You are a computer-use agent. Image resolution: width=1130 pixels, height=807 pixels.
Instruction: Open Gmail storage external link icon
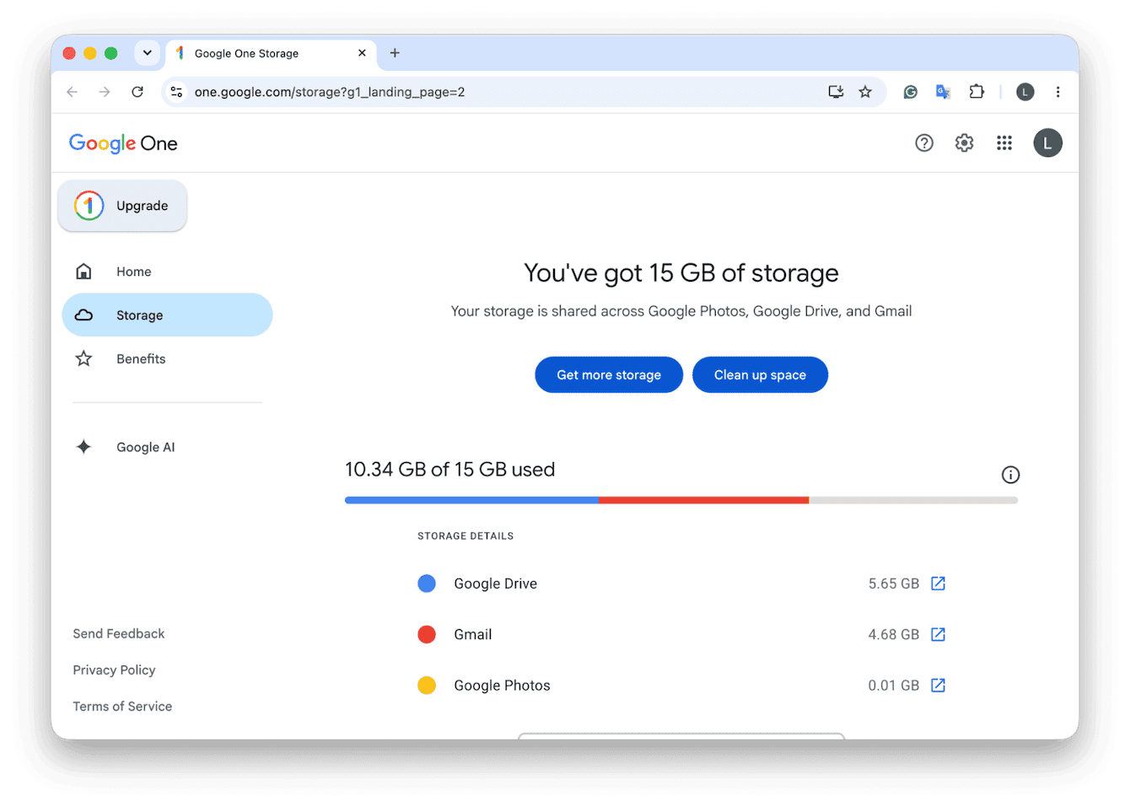(938, 634)
